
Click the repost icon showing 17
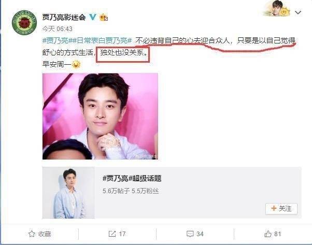tap(112, 234)
